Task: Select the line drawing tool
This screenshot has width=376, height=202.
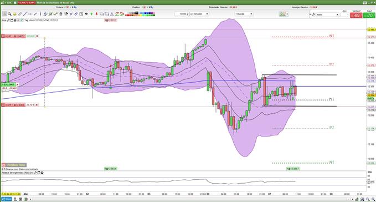Action: tap(25, 14)
